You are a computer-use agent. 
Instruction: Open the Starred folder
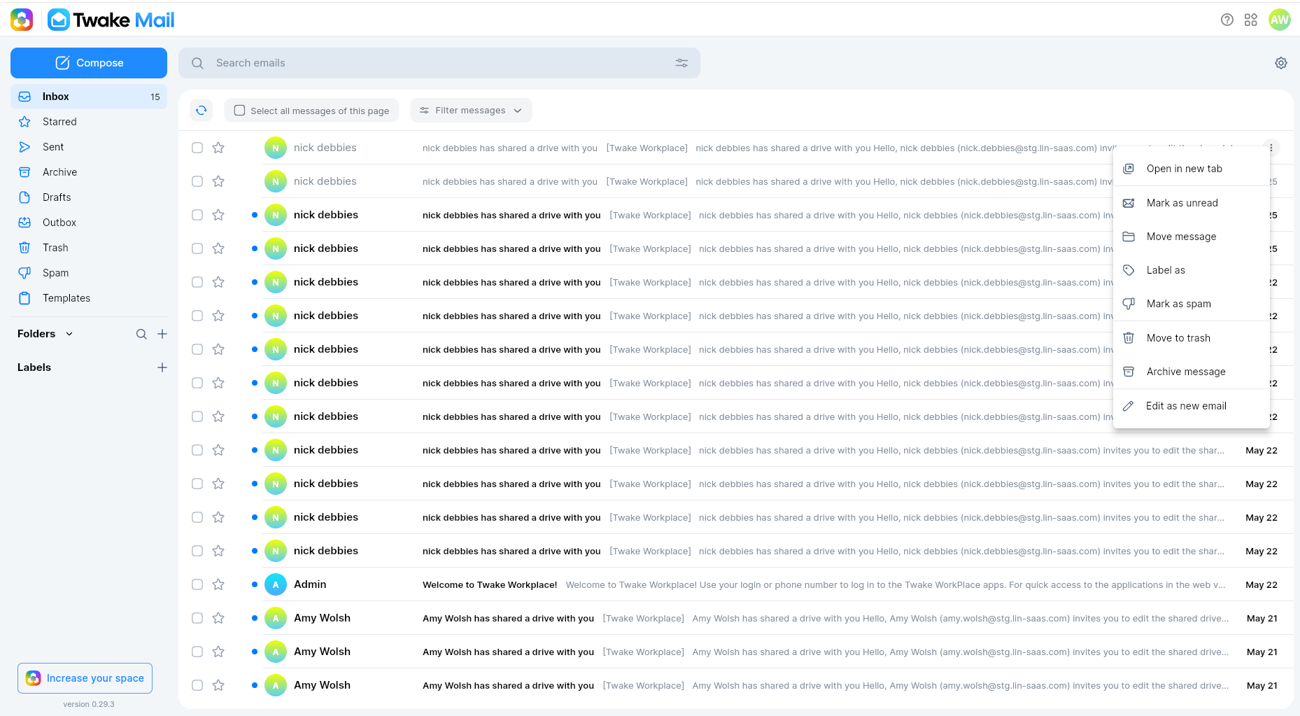[x=89, y=122]
